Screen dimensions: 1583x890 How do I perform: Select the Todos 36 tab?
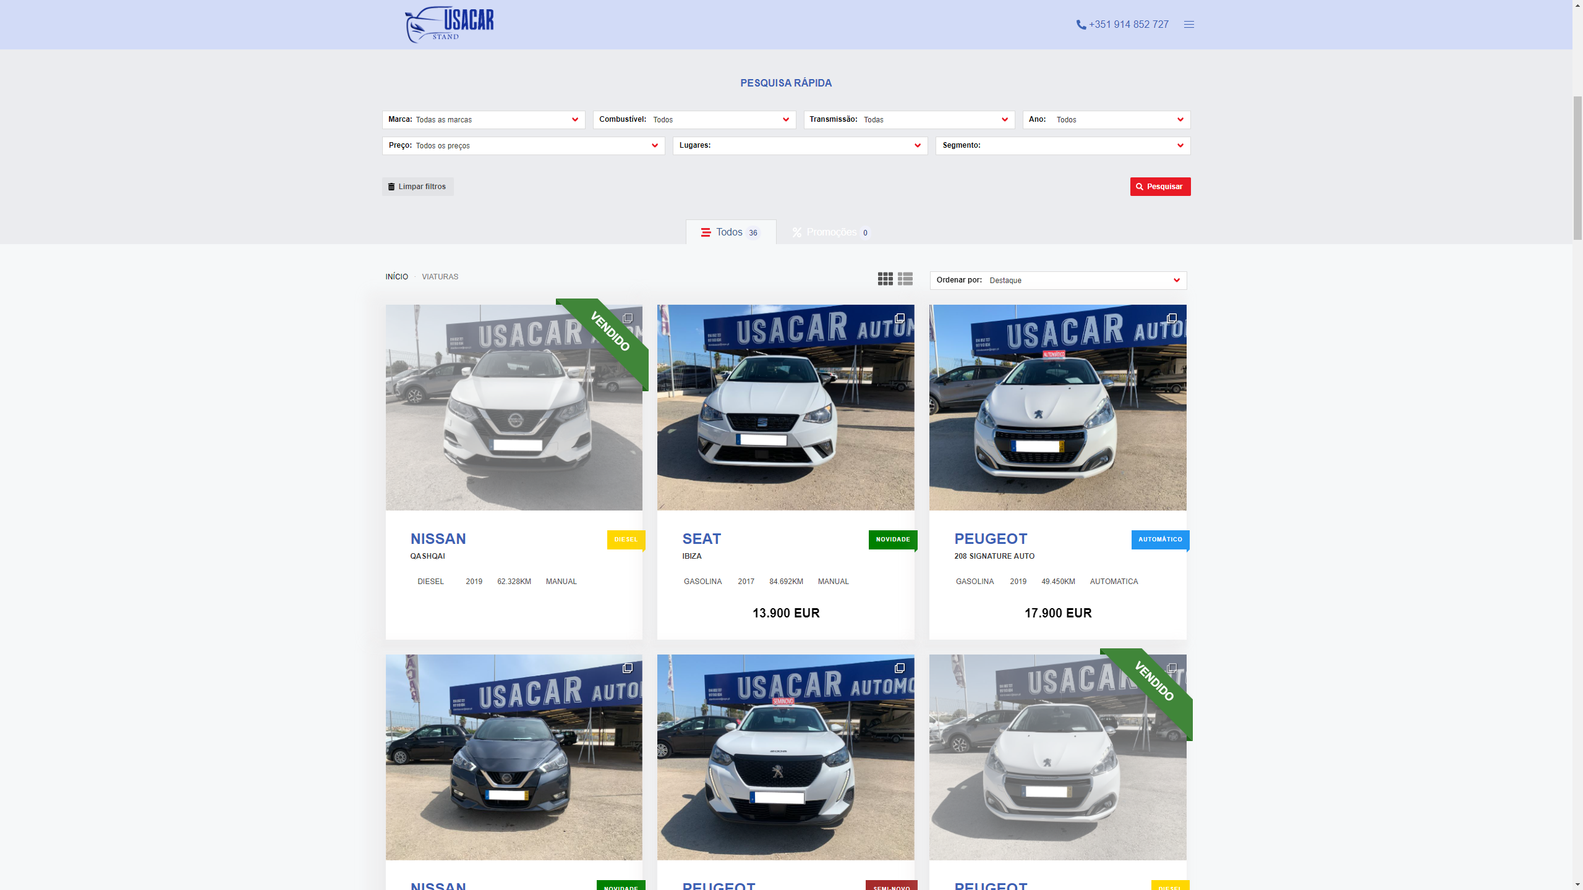point(731,232)
